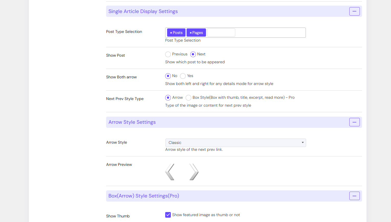Image resolution: width=391 pixels, height=222 pixels.
Task: Choose Yes for Show Both arrow
Action: pos(183,76)
